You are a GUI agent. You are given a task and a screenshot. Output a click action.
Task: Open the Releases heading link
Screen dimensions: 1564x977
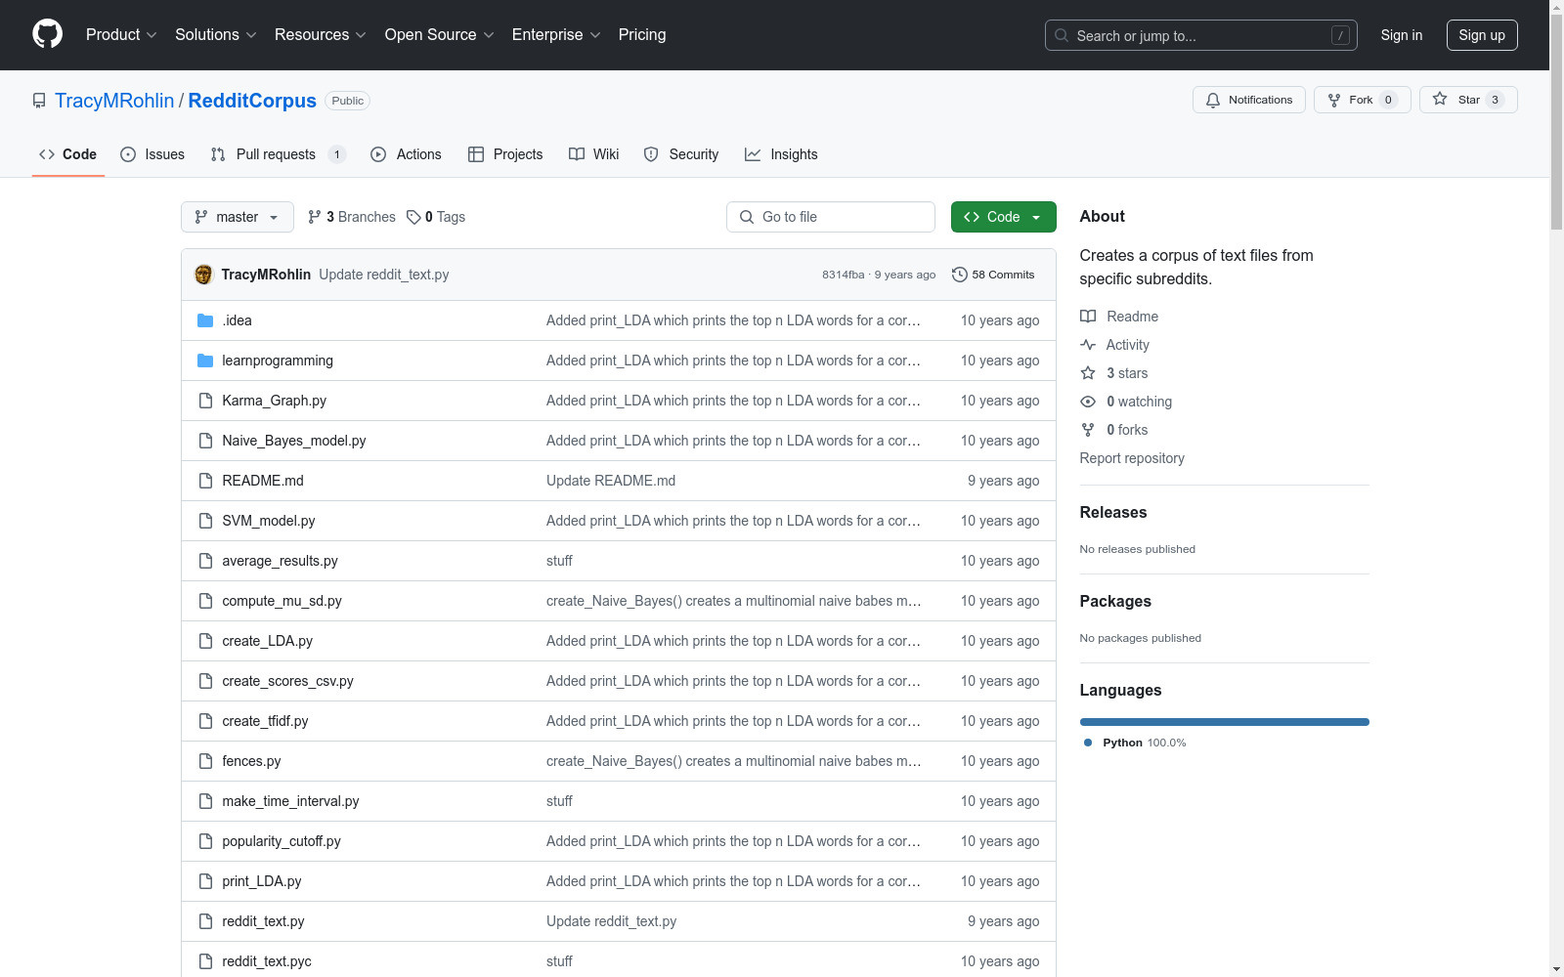(x=1113, y=512)
